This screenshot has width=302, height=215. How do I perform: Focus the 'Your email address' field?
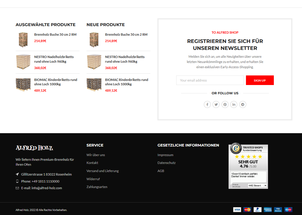click(x=210, y=80)
